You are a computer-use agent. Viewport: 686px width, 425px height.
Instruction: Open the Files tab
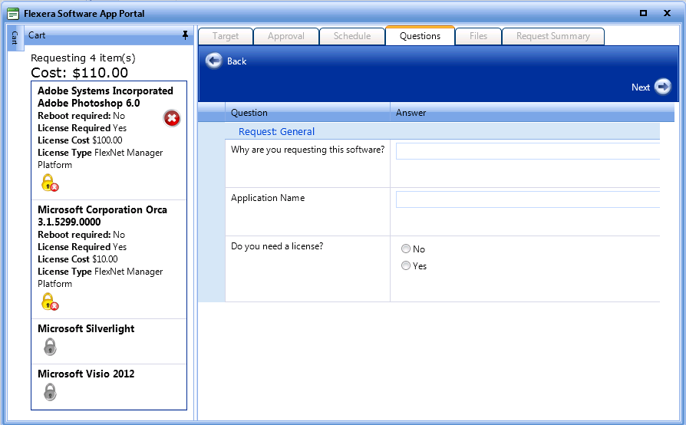[x=478, y=36]
